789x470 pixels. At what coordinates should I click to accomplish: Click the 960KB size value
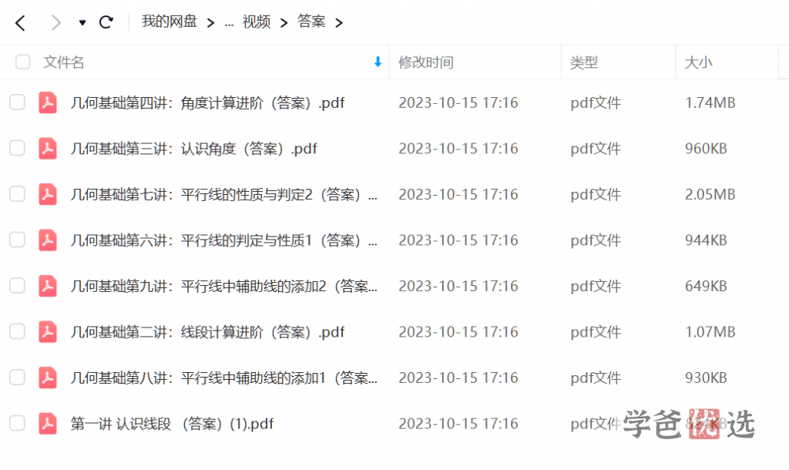tap(706, 149)
